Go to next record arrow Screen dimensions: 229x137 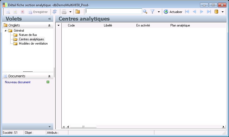201,12
